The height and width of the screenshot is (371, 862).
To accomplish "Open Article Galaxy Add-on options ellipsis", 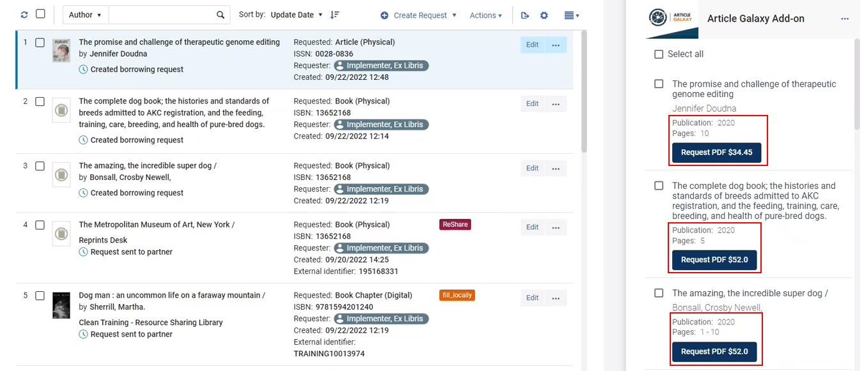I will coord(845,19).
